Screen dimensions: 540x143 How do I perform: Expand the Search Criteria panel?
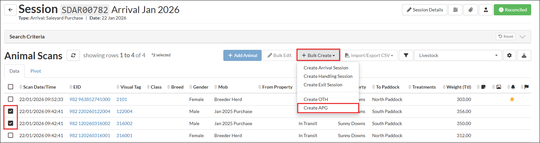tap(522, 36)
